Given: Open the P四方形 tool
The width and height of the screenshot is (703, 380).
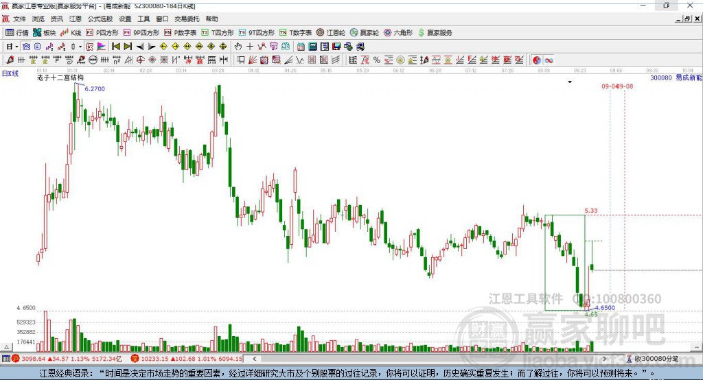Looking at the screenshot, I should (102, 33).
